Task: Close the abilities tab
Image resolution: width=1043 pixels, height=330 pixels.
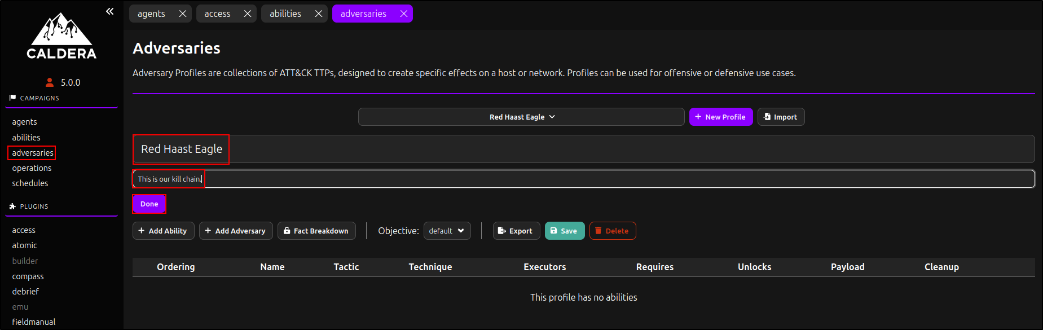Action: [318, 14]
